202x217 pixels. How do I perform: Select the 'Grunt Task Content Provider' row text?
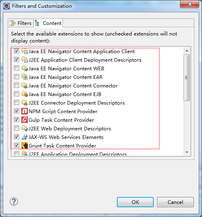coord(62,146)
